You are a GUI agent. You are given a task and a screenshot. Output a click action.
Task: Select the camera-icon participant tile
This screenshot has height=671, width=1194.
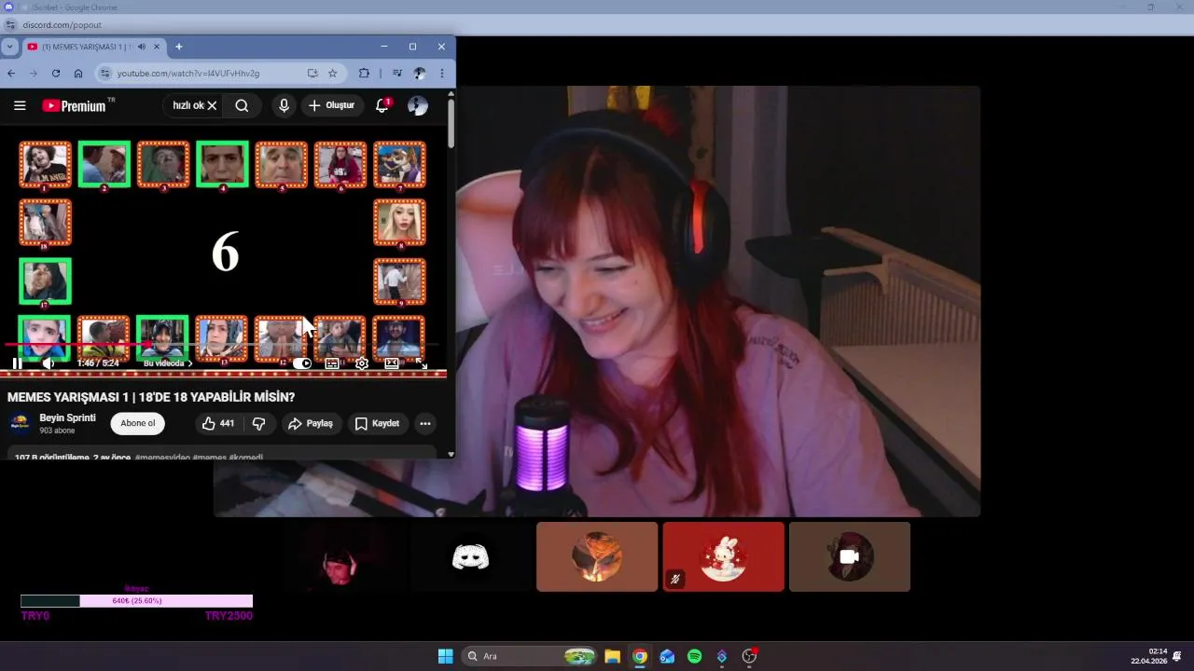(850, 556)
